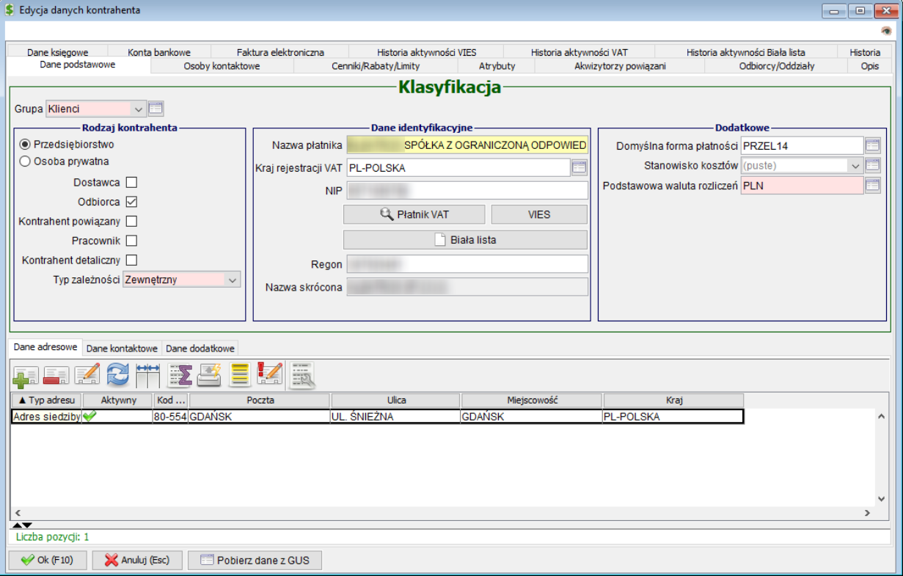The width and height of the screenshot is (903, 576).
Task: Click the Regon input field
Action: click(467, 264)
